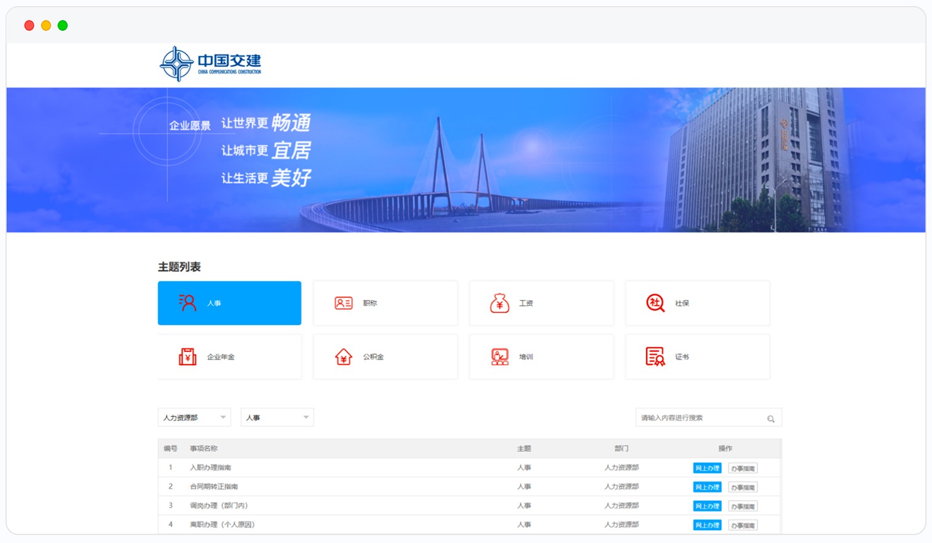Open the 公积金 house icon

click(343, 357)
